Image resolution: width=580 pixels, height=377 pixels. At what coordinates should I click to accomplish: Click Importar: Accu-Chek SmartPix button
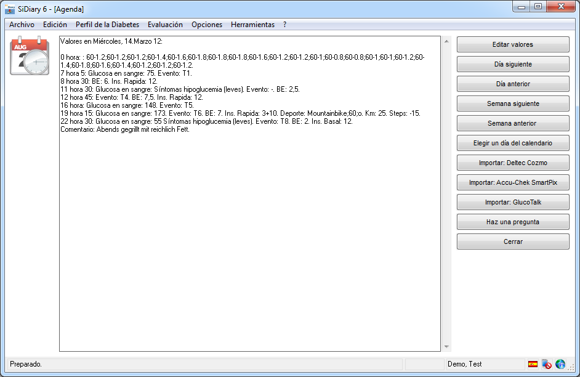pyautogui.click(x=512, y=182)
